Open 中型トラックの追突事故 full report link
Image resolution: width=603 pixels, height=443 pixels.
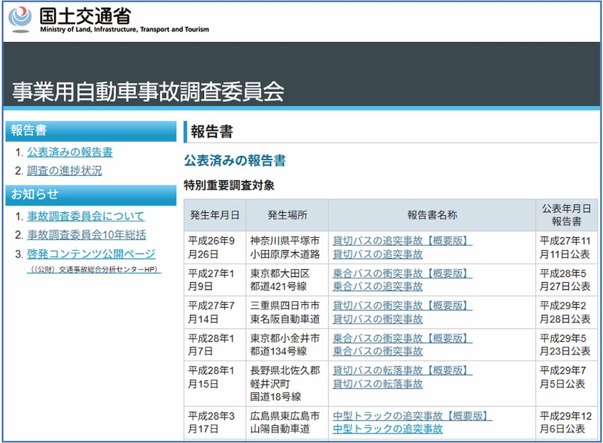[x=388, y=429]
